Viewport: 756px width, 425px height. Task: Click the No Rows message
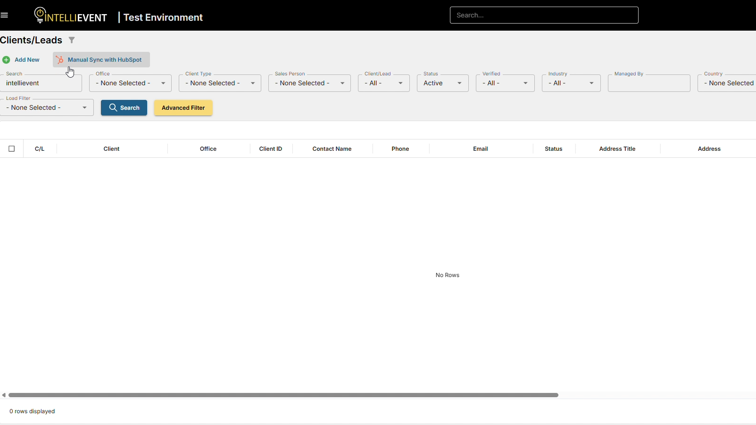pyautogui.click(x=448, y=275)
